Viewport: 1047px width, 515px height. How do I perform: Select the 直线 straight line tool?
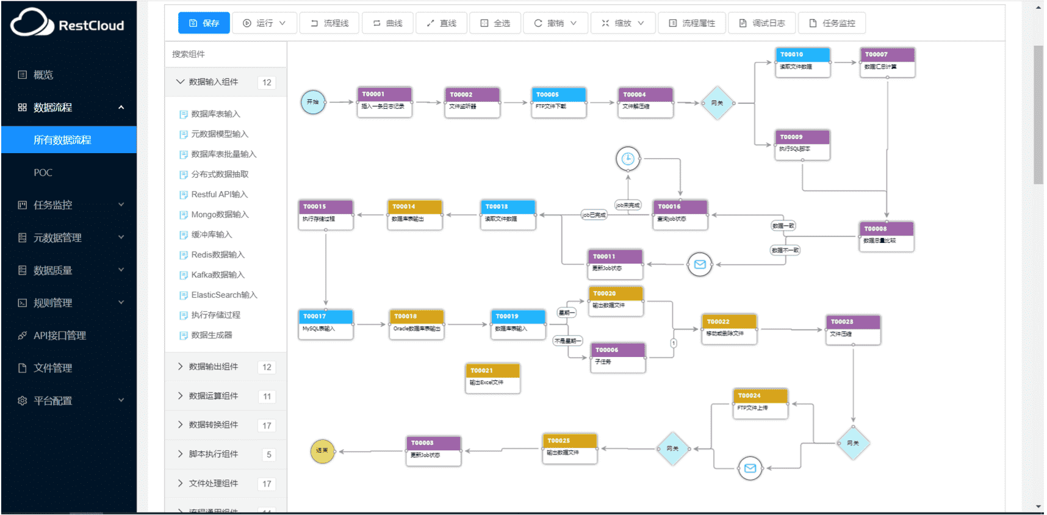(x=441, y=23)
